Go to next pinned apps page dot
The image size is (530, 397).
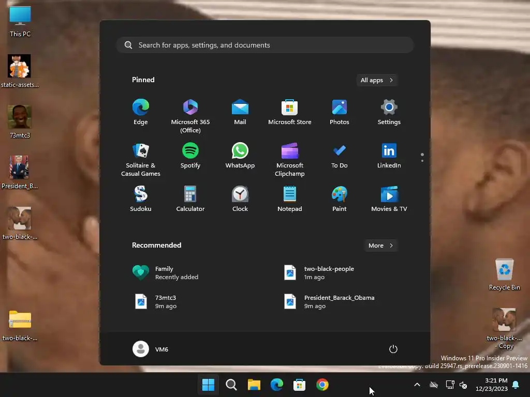422,161
